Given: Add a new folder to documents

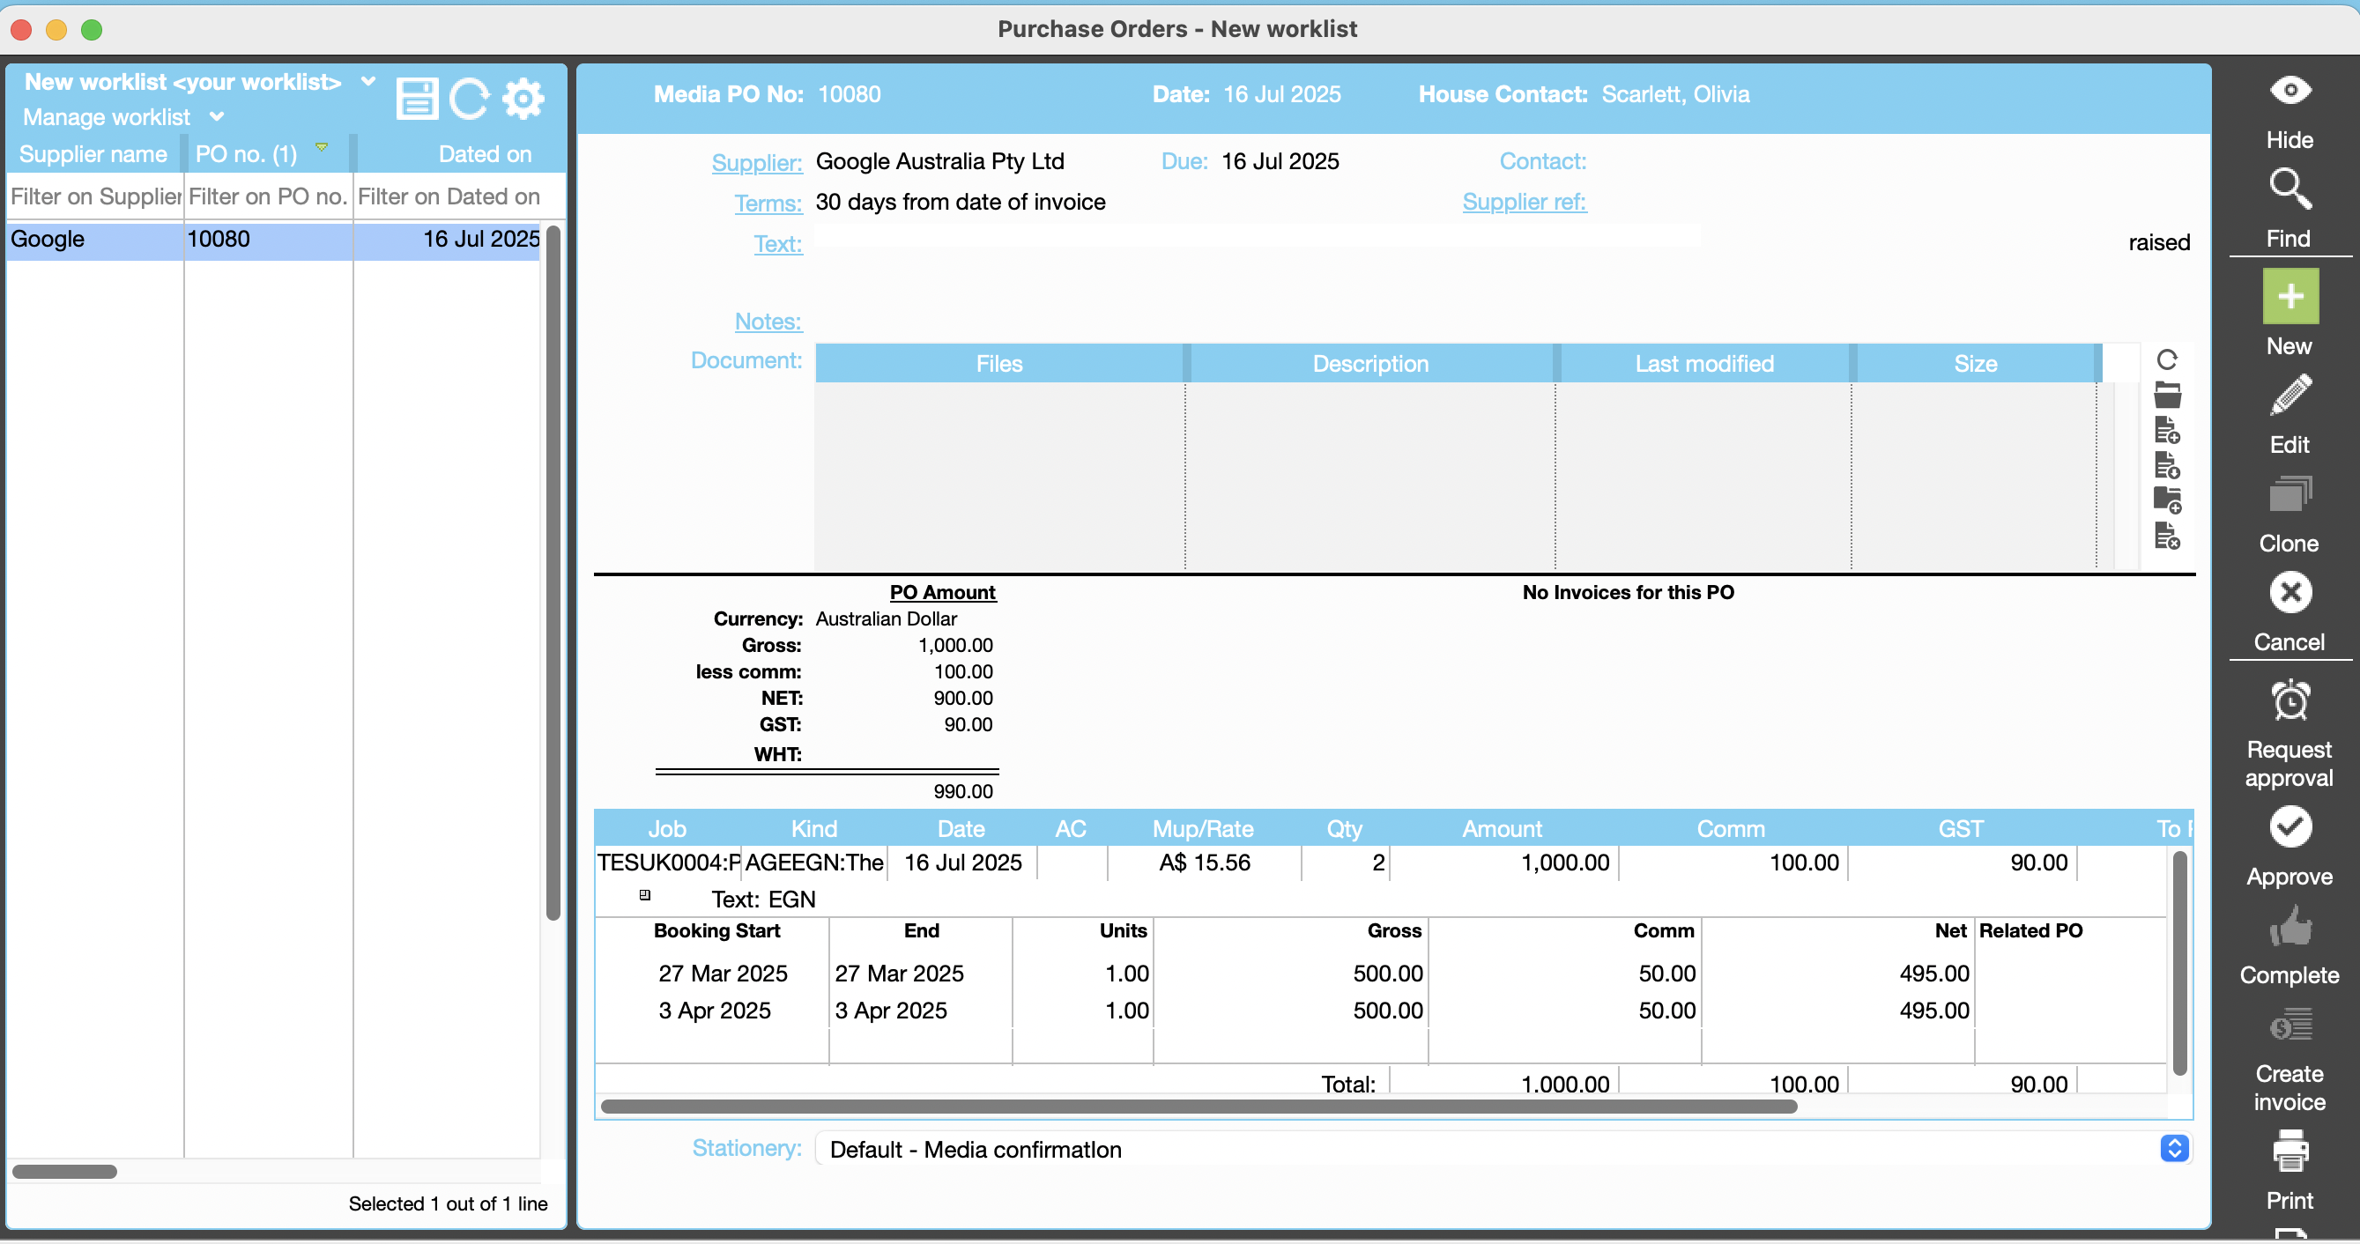Looking at the screenshot, I should click(x=2166, y=500).
